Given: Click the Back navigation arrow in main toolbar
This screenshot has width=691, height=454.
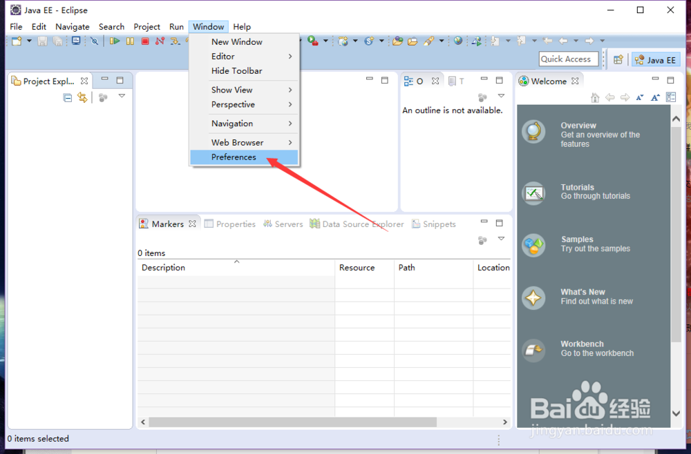Looking at the screenshot, I should (563, 41).
